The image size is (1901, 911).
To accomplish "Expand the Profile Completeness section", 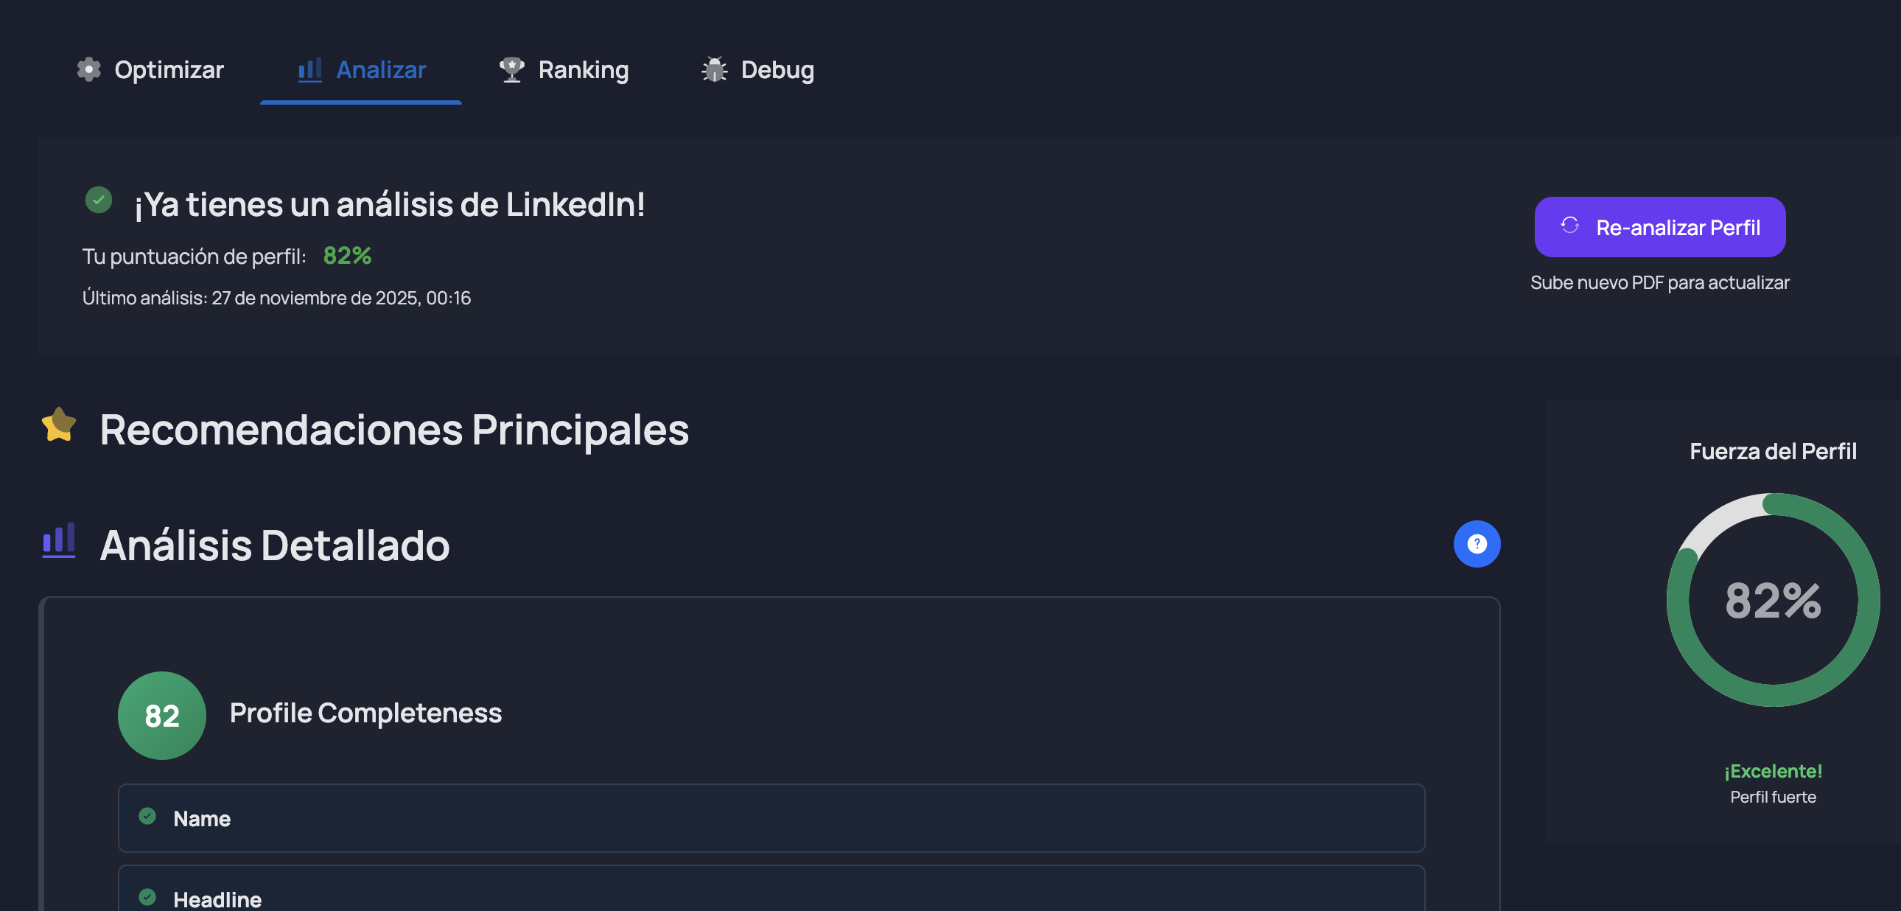I will tap(366, 715).
